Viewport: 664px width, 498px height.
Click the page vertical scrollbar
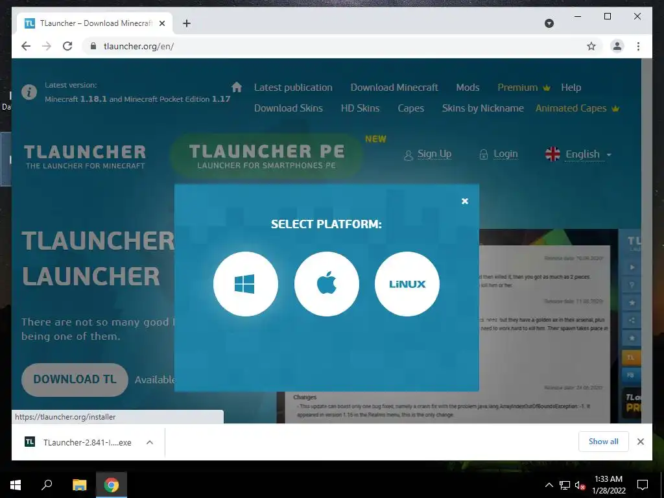tap(646, 241)
